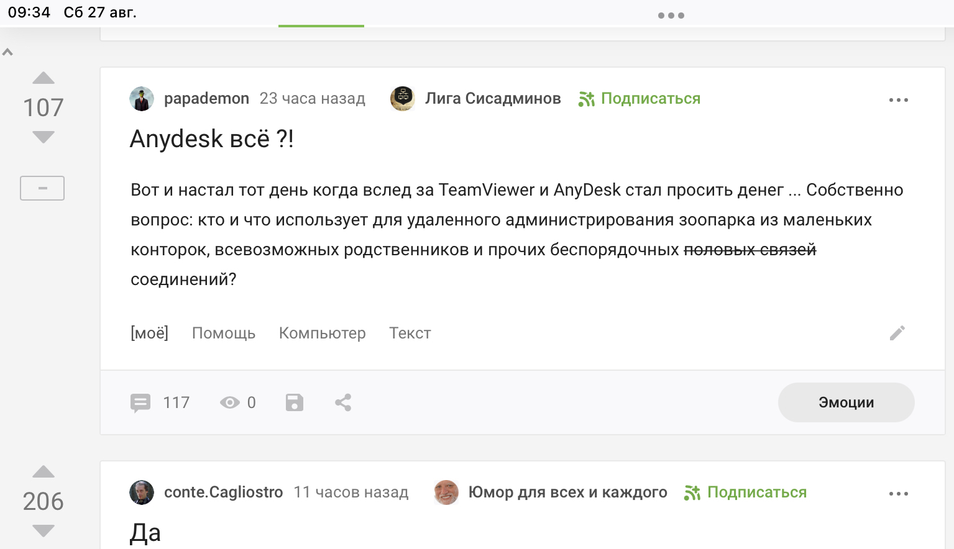This screenshot has width=954, height=549.
Task: Select the Текст tag
Action: [x=410, y=333]
